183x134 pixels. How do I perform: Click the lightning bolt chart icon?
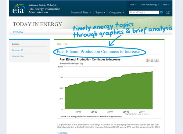click(148, 60)
